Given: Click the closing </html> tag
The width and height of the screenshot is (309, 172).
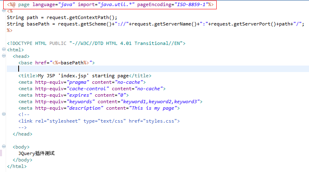Looking at the screenshot, I should coord(17,166).
